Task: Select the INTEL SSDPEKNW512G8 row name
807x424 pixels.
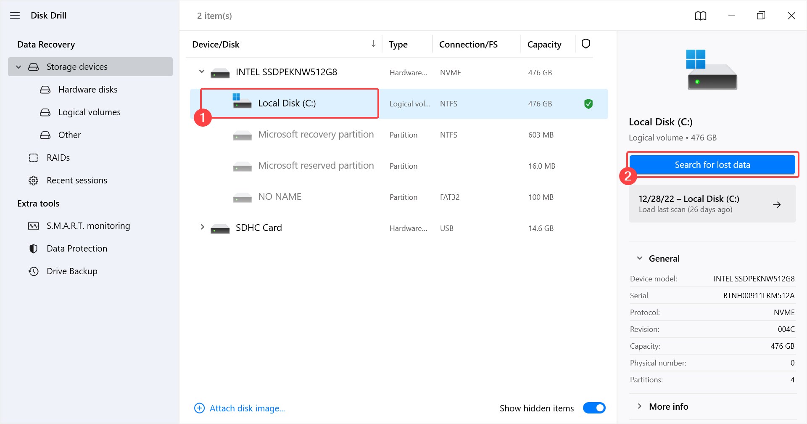Action: click(x=286, y=72)
